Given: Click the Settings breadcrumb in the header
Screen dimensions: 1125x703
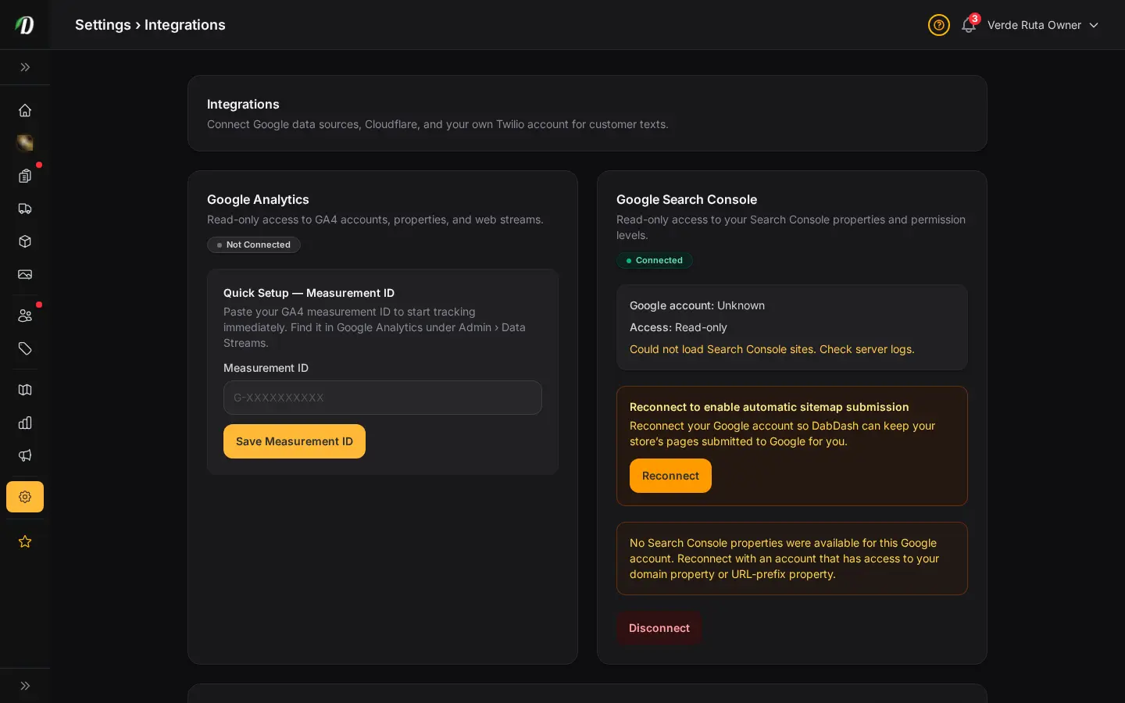Looking at the screenshot, I should point(103,25).
